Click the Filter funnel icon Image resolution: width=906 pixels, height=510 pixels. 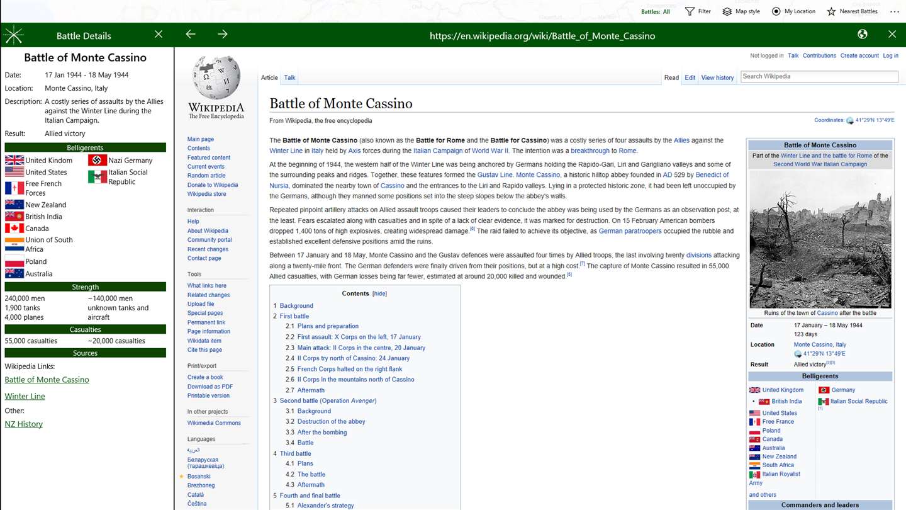(x=690, y=11)
